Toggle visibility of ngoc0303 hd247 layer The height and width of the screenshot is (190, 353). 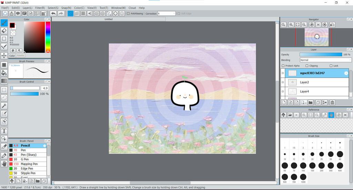(x=283, y=73)
